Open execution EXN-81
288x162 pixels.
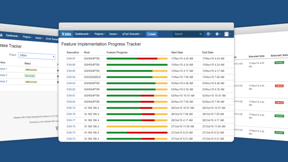[71, 95]
